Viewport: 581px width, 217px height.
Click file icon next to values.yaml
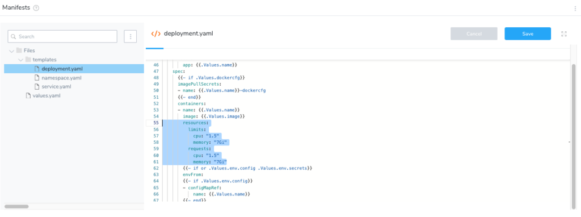click(x=28, y=95)
